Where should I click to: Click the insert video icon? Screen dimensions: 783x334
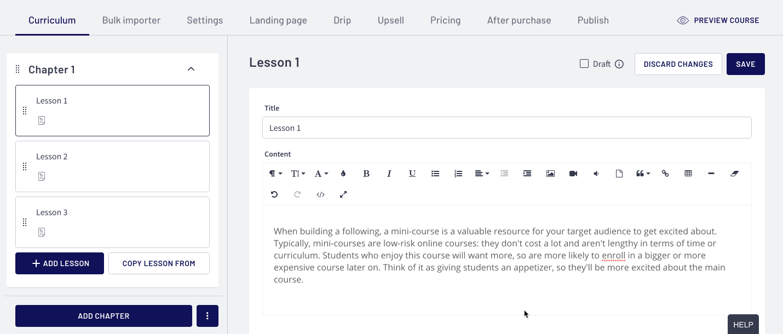tap(573, 174)
